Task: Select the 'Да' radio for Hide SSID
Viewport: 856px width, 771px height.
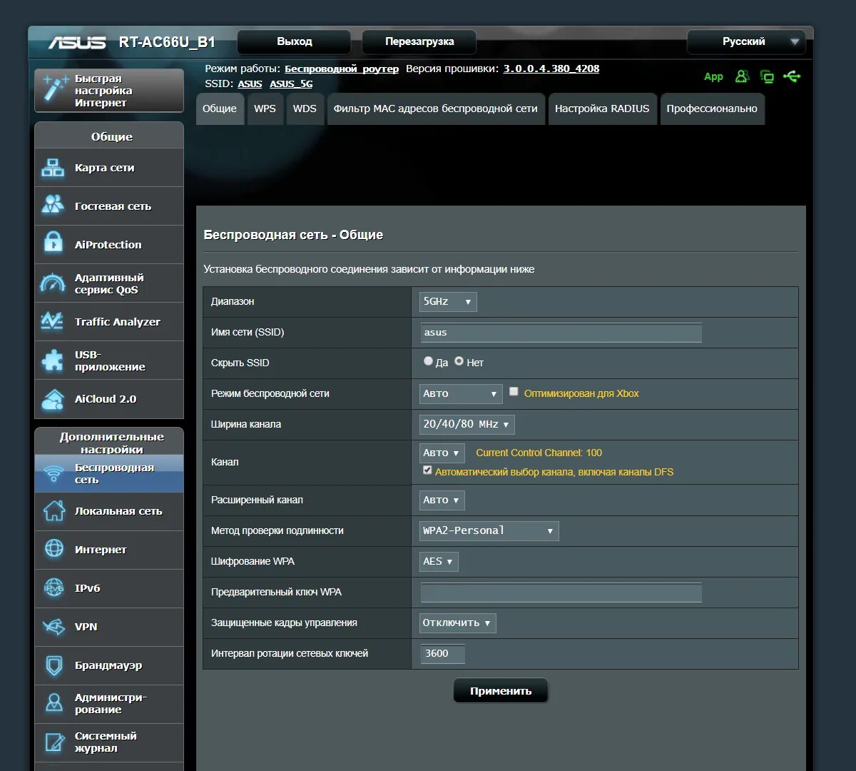Action: 428,361
